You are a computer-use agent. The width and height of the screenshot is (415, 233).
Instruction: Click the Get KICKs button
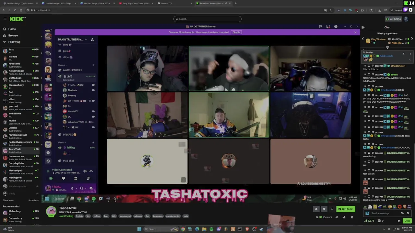[393, 19]
